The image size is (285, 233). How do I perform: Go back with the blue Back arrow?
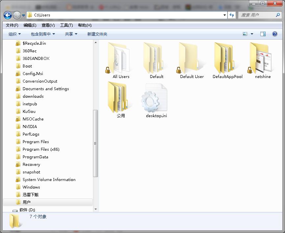pyautogui.click(x=8, y=15)
